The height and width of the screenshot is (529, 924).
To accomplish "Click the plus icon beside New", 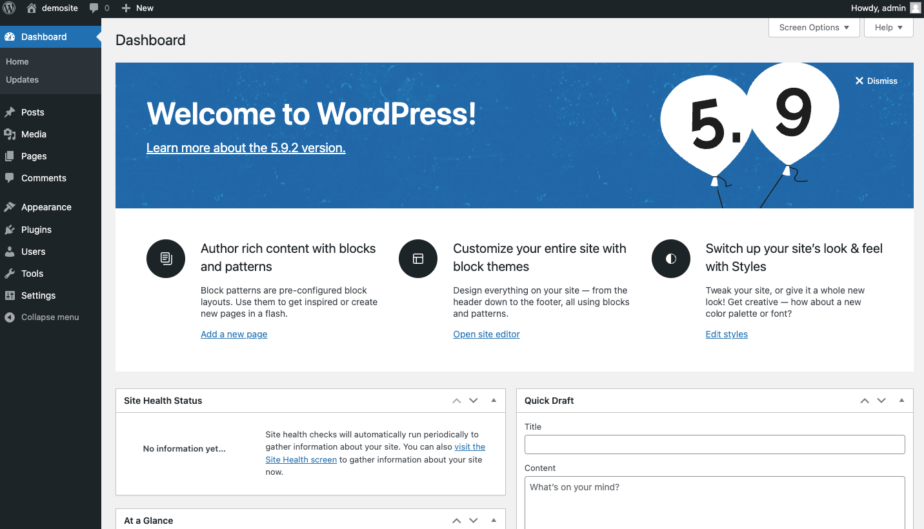I will click(x=126, y=8).
